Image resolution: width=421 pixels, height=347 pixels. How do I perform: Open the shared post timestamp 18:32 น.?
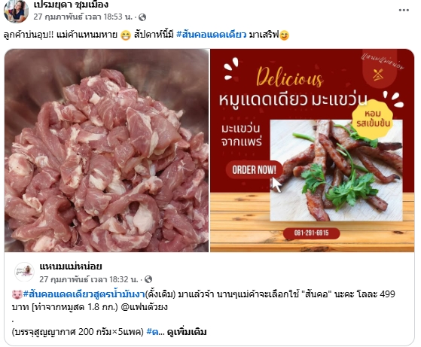(89, 279)
